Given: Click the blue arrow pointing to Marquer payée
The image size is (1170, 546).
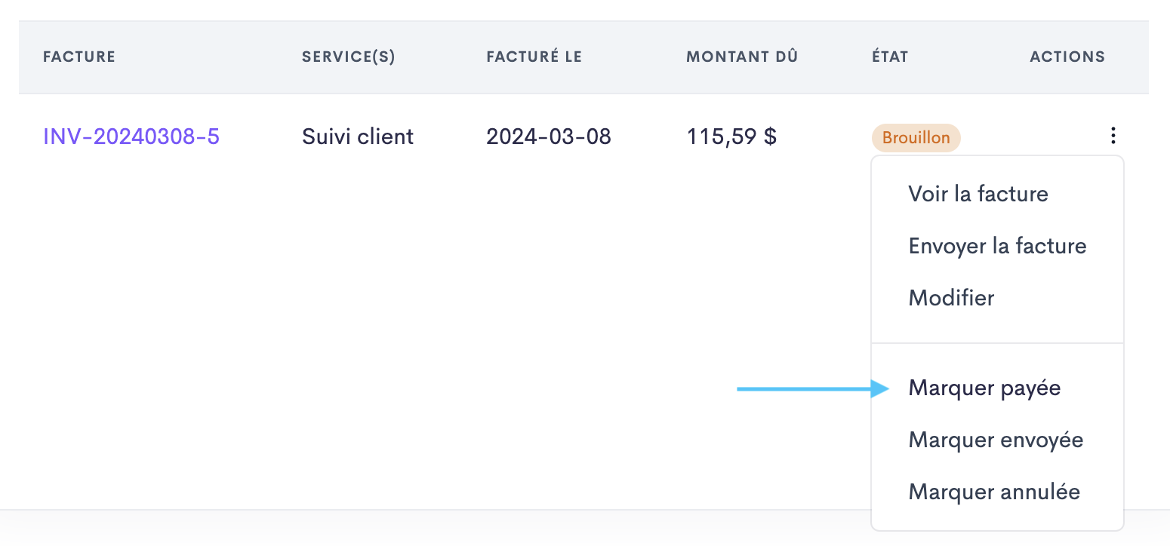Looking at the screenshot, I should coord(814,389).
